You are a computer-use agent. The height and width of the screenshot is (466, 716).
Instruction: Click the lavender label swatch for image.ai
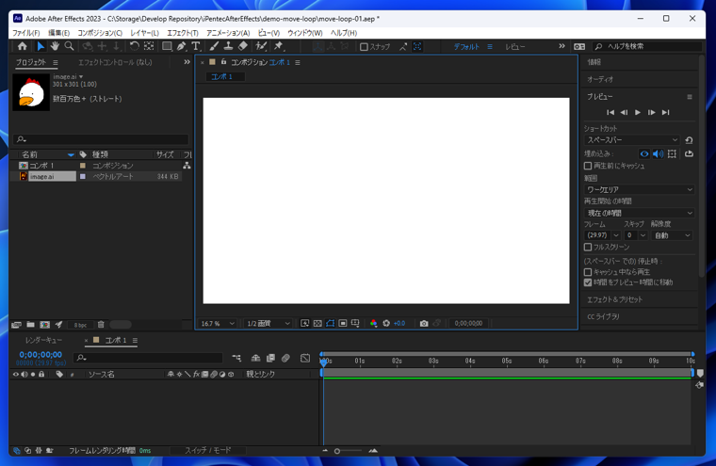point(83,176)
